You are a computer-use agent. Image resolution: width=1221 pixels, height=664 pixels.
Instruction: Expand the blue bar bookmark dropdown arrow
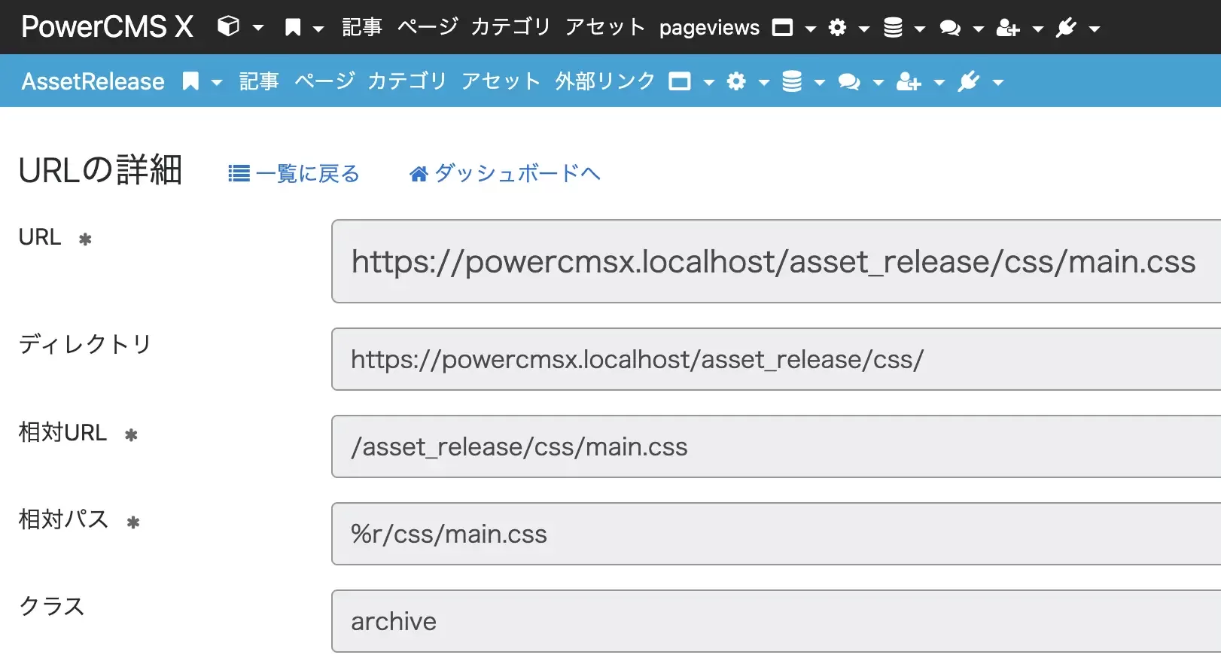[217, 82]
